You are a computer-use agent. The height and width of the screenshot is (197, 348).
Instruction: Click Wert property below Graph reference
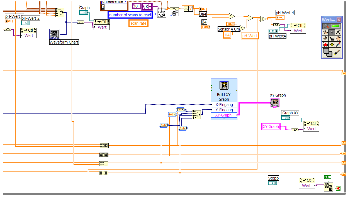point(102,27)
